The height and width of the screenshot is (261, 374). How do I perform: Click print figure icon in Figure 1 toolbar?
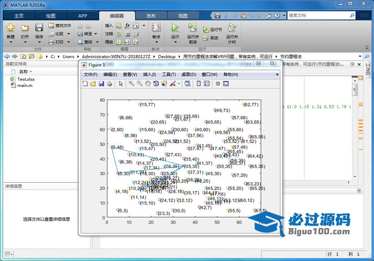click(109, 84)
